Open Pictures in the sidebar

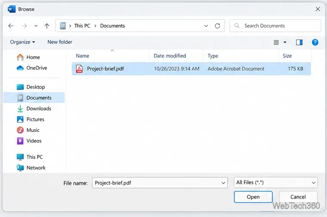pyautogui.click(x=31, y=119)
